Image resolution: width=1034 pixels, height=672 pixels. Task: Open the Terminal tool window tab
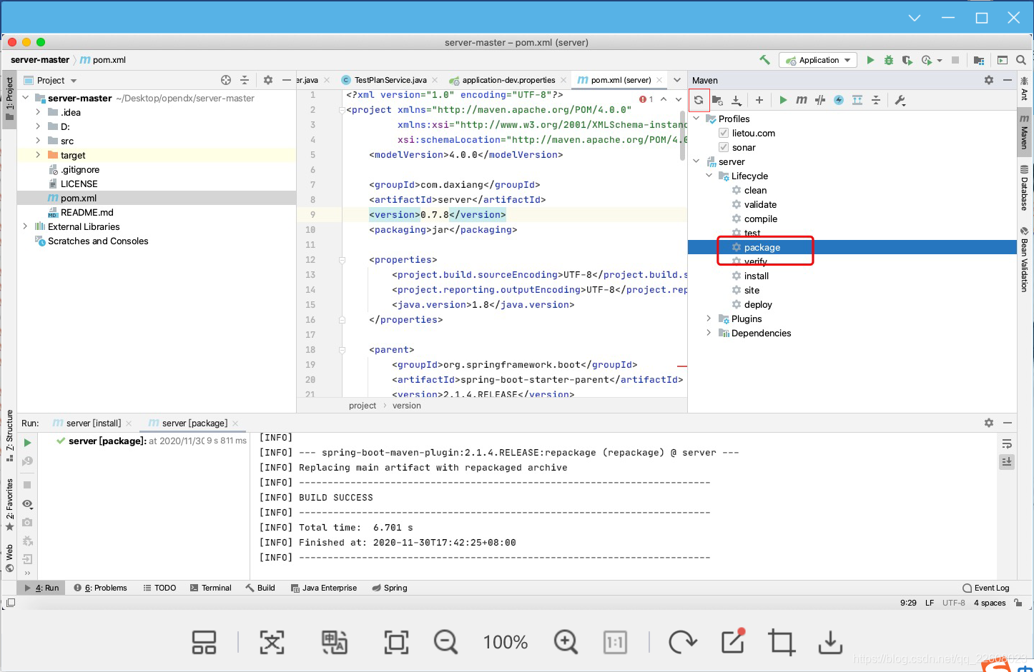pyautogui.click(x=211, y=588)
